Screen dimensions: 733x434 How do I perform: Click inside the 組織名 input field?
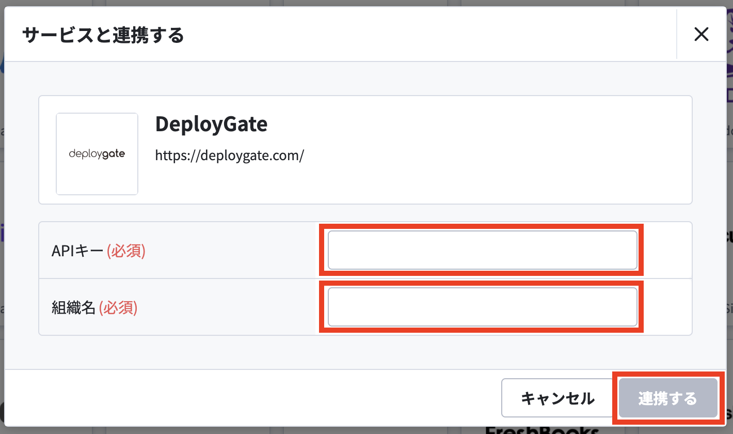482,307
